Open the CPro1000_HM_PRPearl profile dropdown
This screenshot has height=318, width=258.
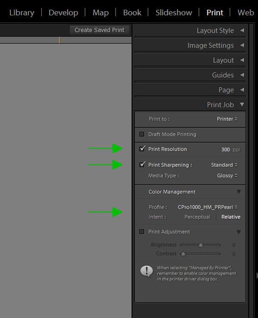click(x=207, y=207)
